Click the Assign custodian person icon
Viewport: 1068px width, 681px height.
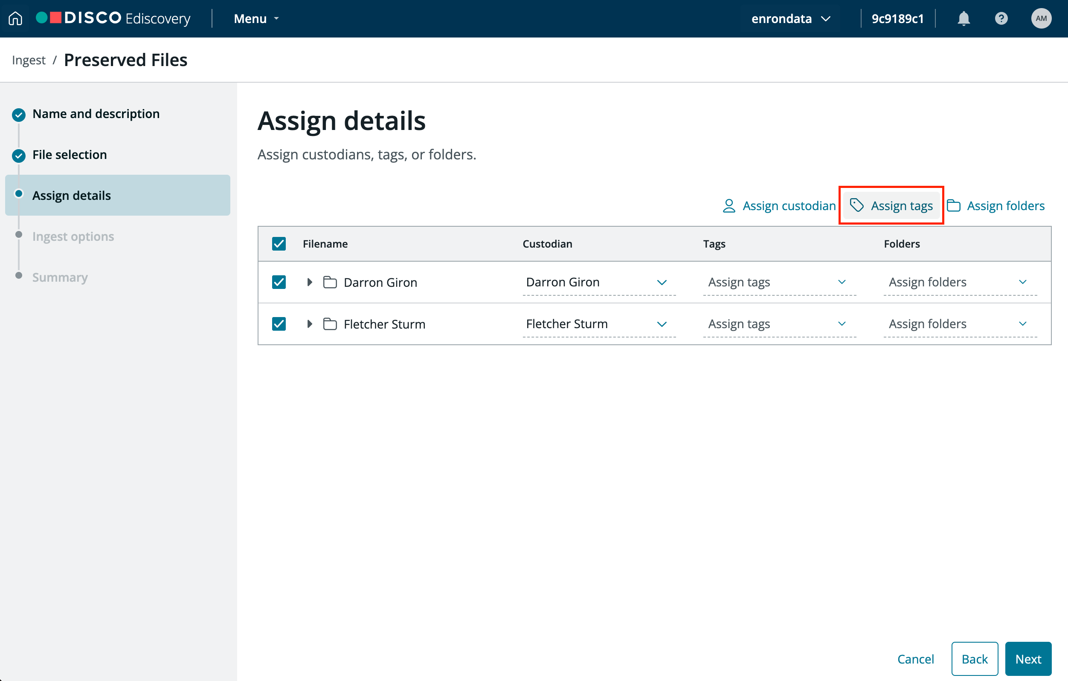729,205
